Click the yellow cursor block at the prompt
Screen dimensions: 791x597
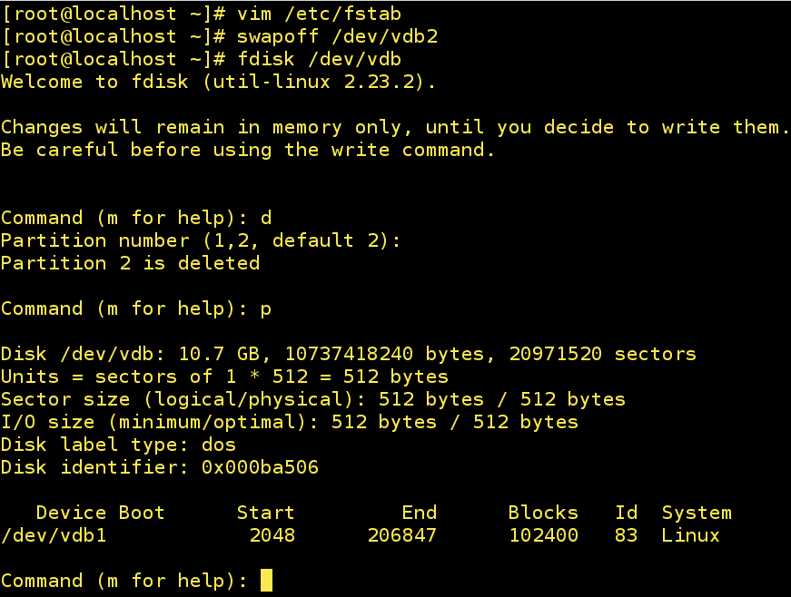[266, 581]
